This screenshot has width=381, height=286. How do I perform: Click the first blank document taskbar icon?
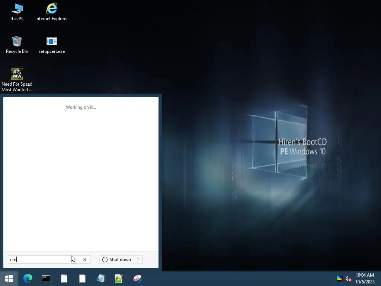pos(64,279)
